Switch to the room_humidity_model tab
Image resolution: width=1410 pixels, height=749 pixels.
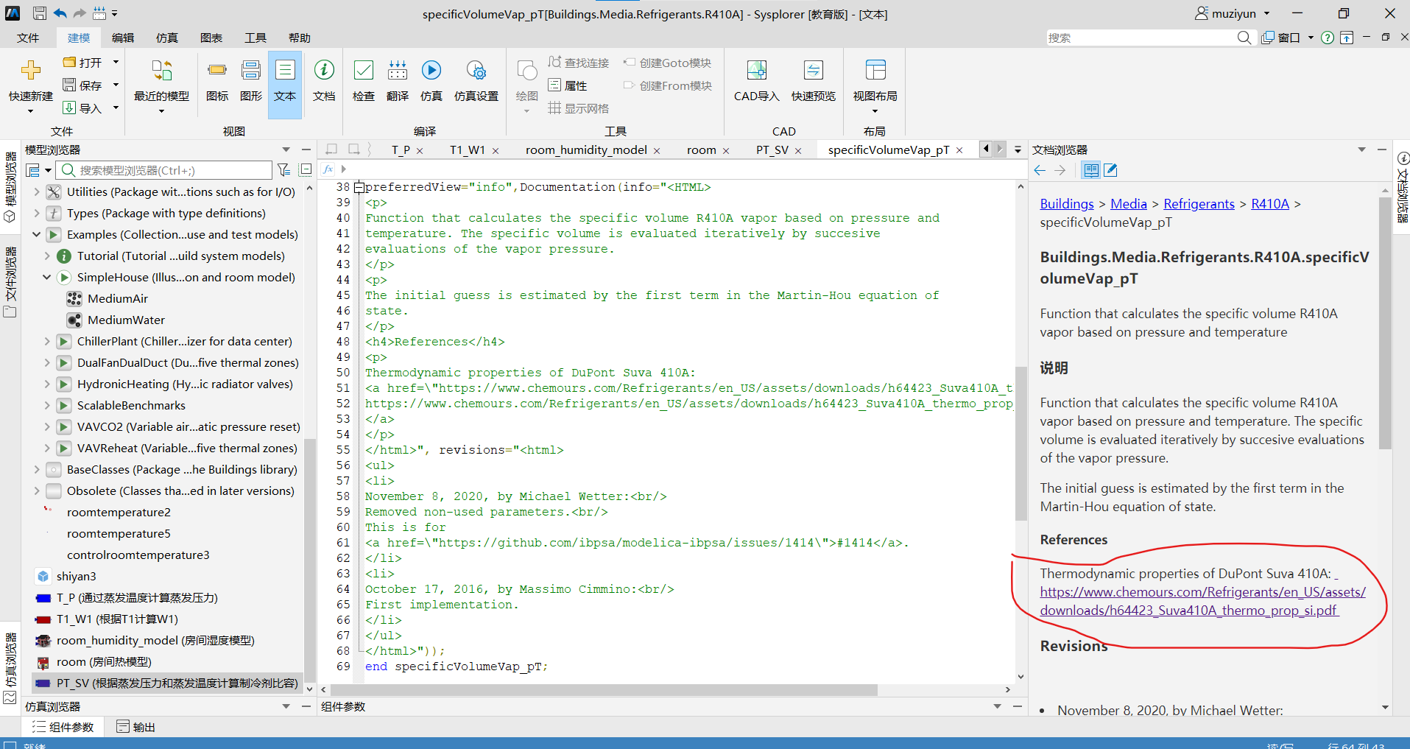click(x=586, y=150)
